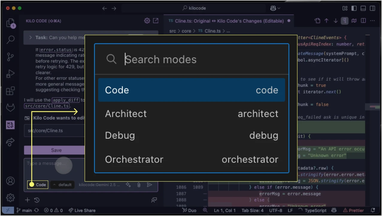Change the UTF-8 encoding selector
The height and width of the screenshot is (216, 382).
(275, 210)
